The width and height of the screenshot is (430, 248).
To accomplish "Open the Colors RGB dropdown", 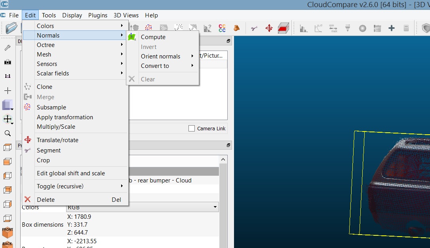I will (215, 207).
